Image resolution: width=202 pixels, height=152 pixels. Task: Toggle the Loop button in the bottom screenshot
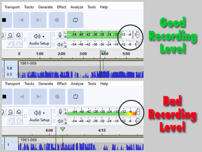coord(76,96)
